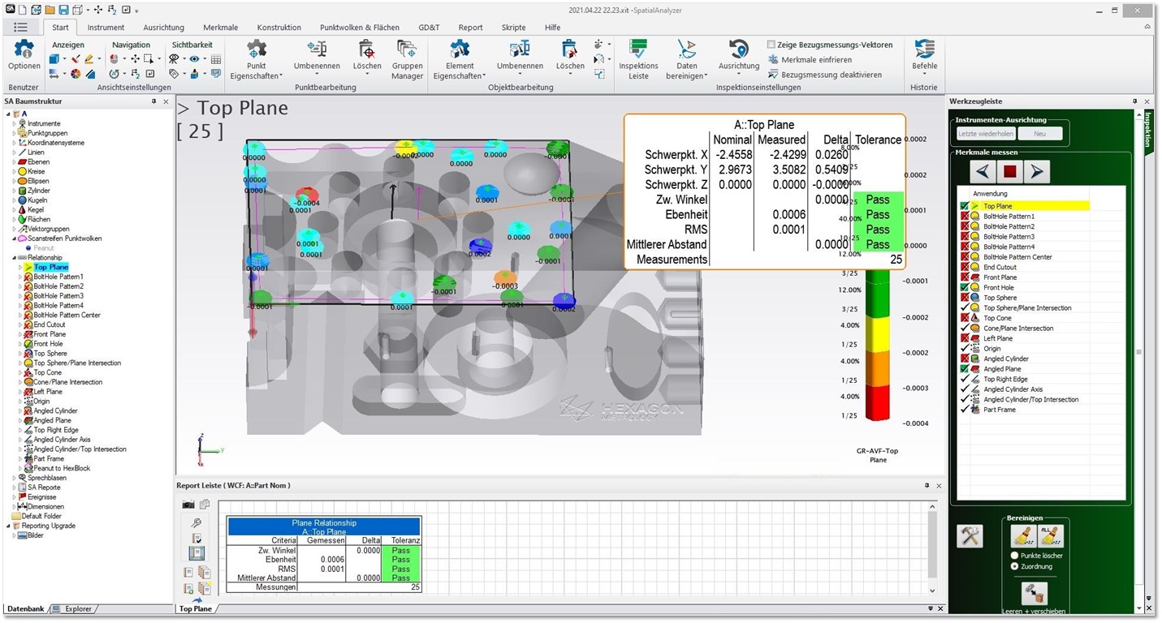This screenshot has width=1162, height=623.
Task: Switch to the GD&T ribbon tab
Action: (428, 27)
